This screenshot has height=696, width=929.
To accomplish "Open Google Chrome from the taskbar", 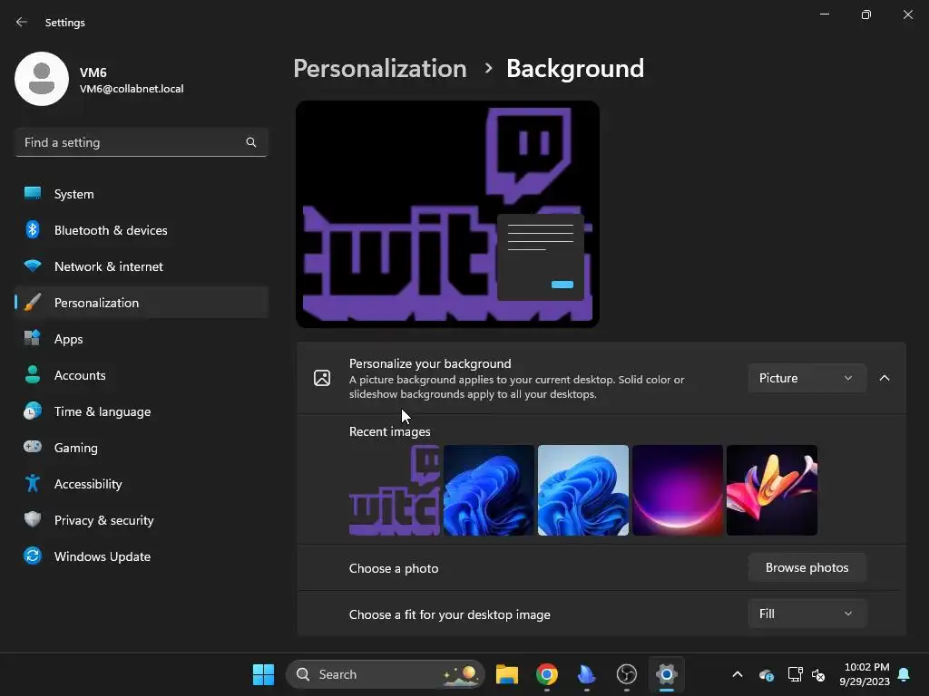I will pos(547,674).
